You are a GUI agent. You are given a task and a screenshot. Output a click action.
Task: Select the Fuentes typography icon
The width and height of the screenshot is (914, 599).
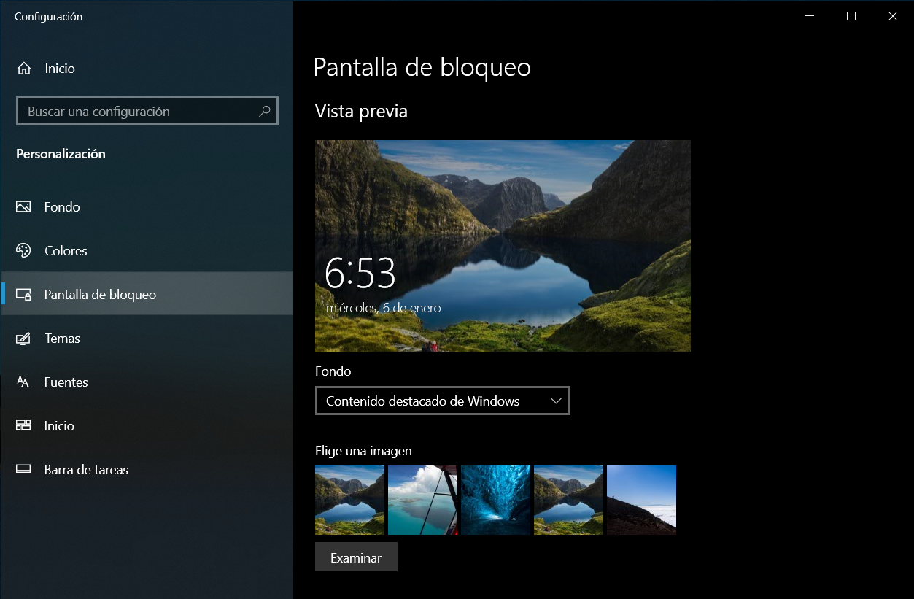(23, 382)
